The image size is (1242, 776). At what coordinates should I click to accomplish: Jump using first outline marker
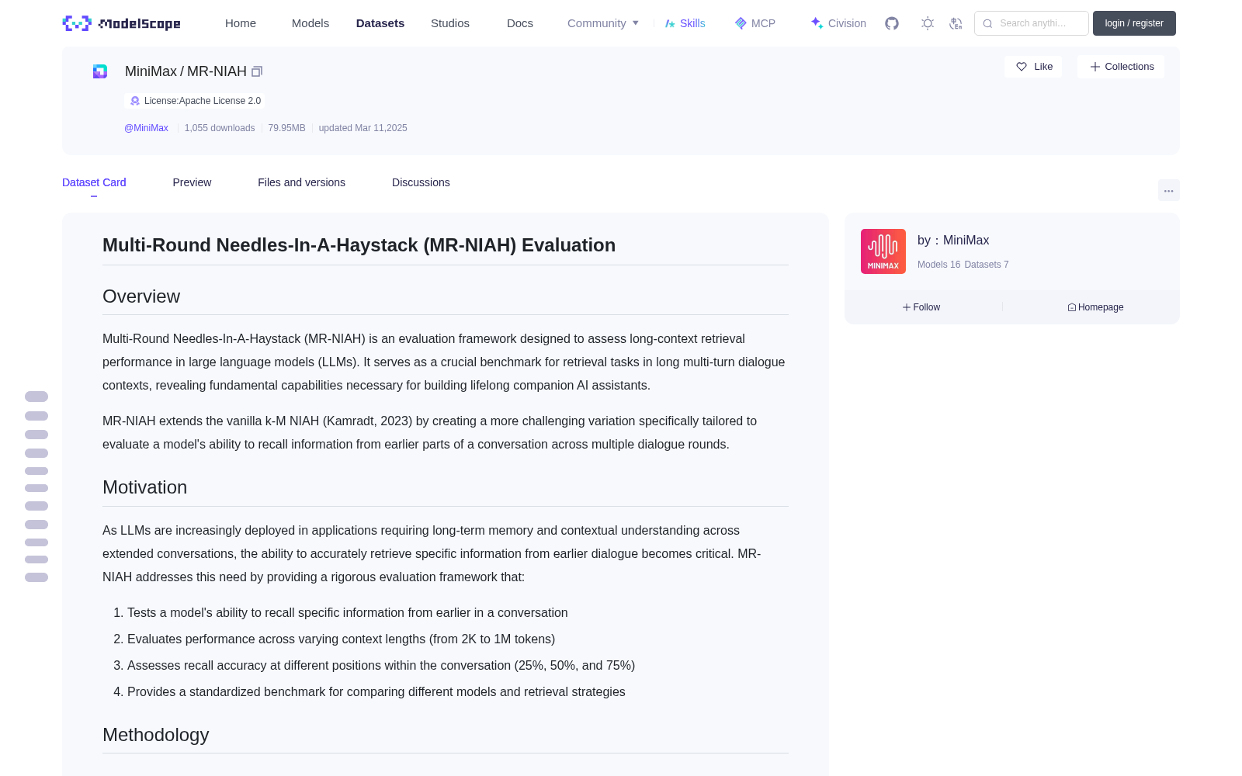[x=36, y=397]
